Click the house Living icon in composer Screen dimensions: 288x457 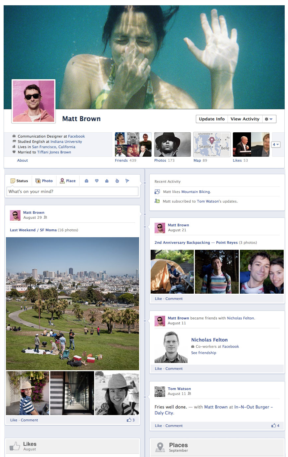pos(107,181)
